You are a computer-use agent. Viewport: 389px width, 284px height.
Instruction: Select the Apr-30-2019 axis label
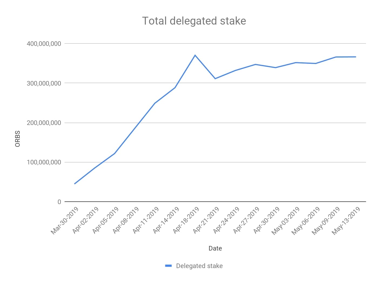[x=266, y=220]
